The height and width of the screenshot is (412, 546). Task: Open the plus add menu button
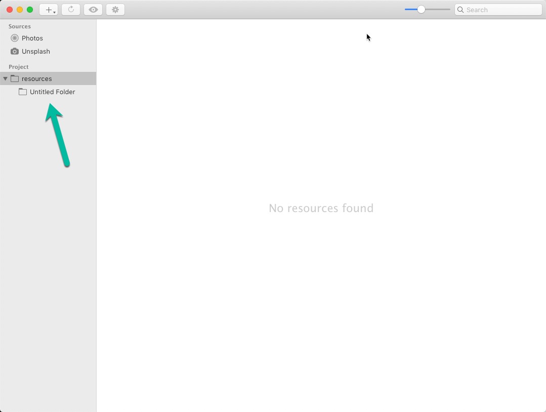tap(49, 10)
